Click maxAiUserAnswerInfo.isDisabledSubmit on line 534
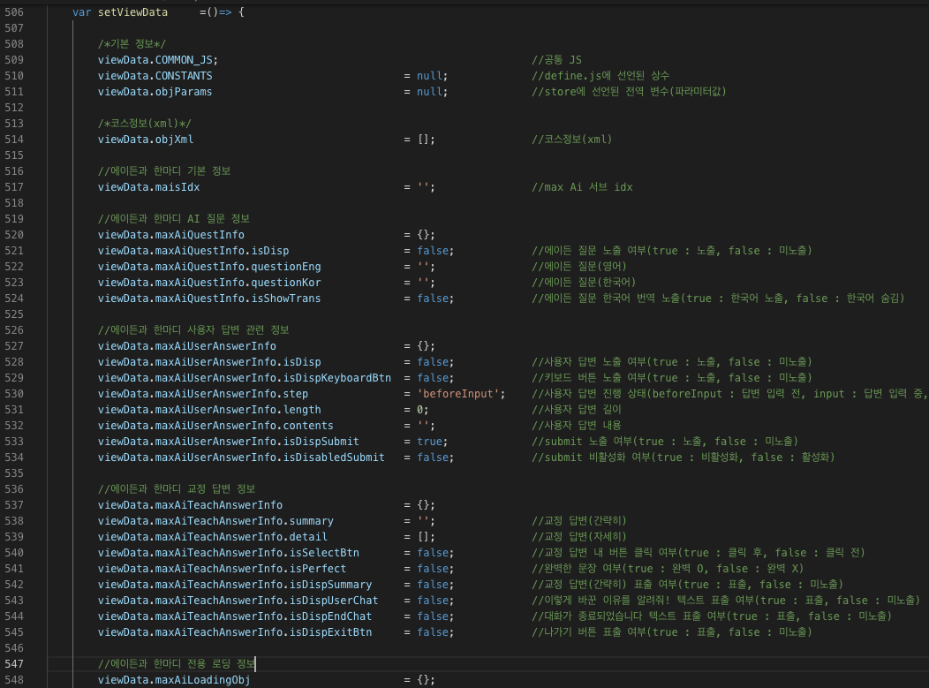 coord(270,457)
